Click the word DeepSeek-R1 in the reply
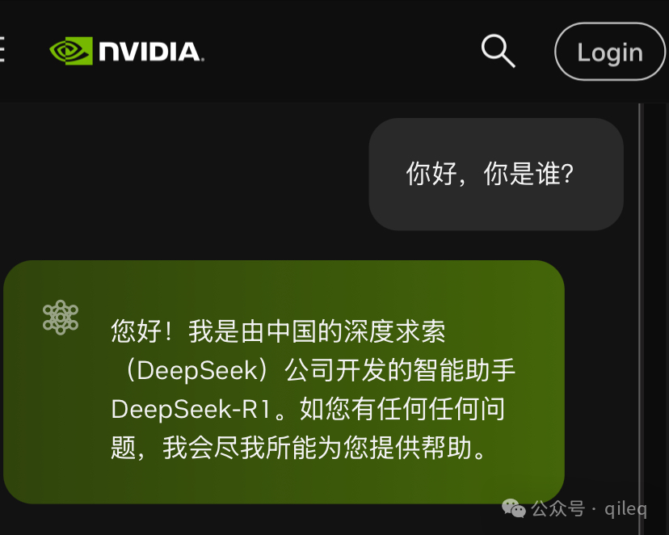 (191, 409)
